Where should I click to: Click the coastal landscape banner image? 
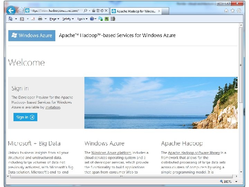[x=161, y=103]
